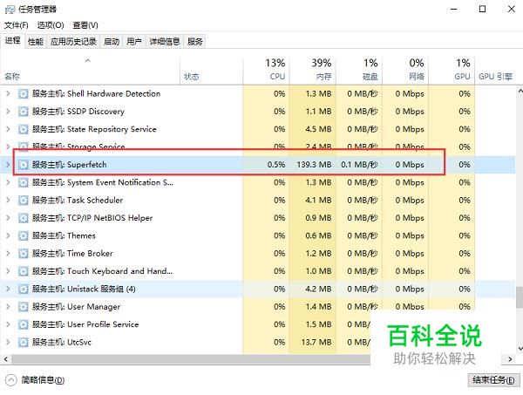Click the Time Broker service icon

pos(23,254)
